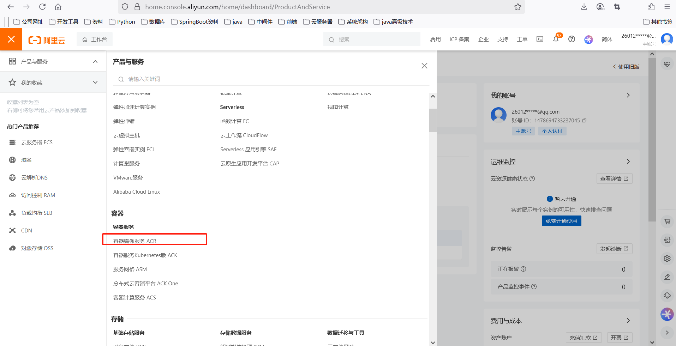
Task: Open Cloud Shell terminal icon
Action: point(540,39)
